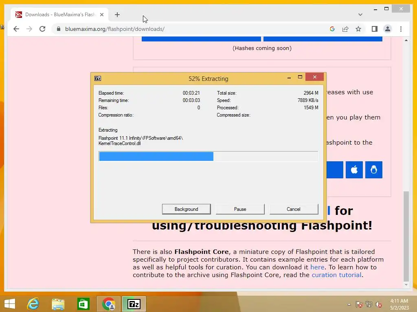Open Action Center flag icon
This screenshot has width=417, height=312.
tap(359, 304)
